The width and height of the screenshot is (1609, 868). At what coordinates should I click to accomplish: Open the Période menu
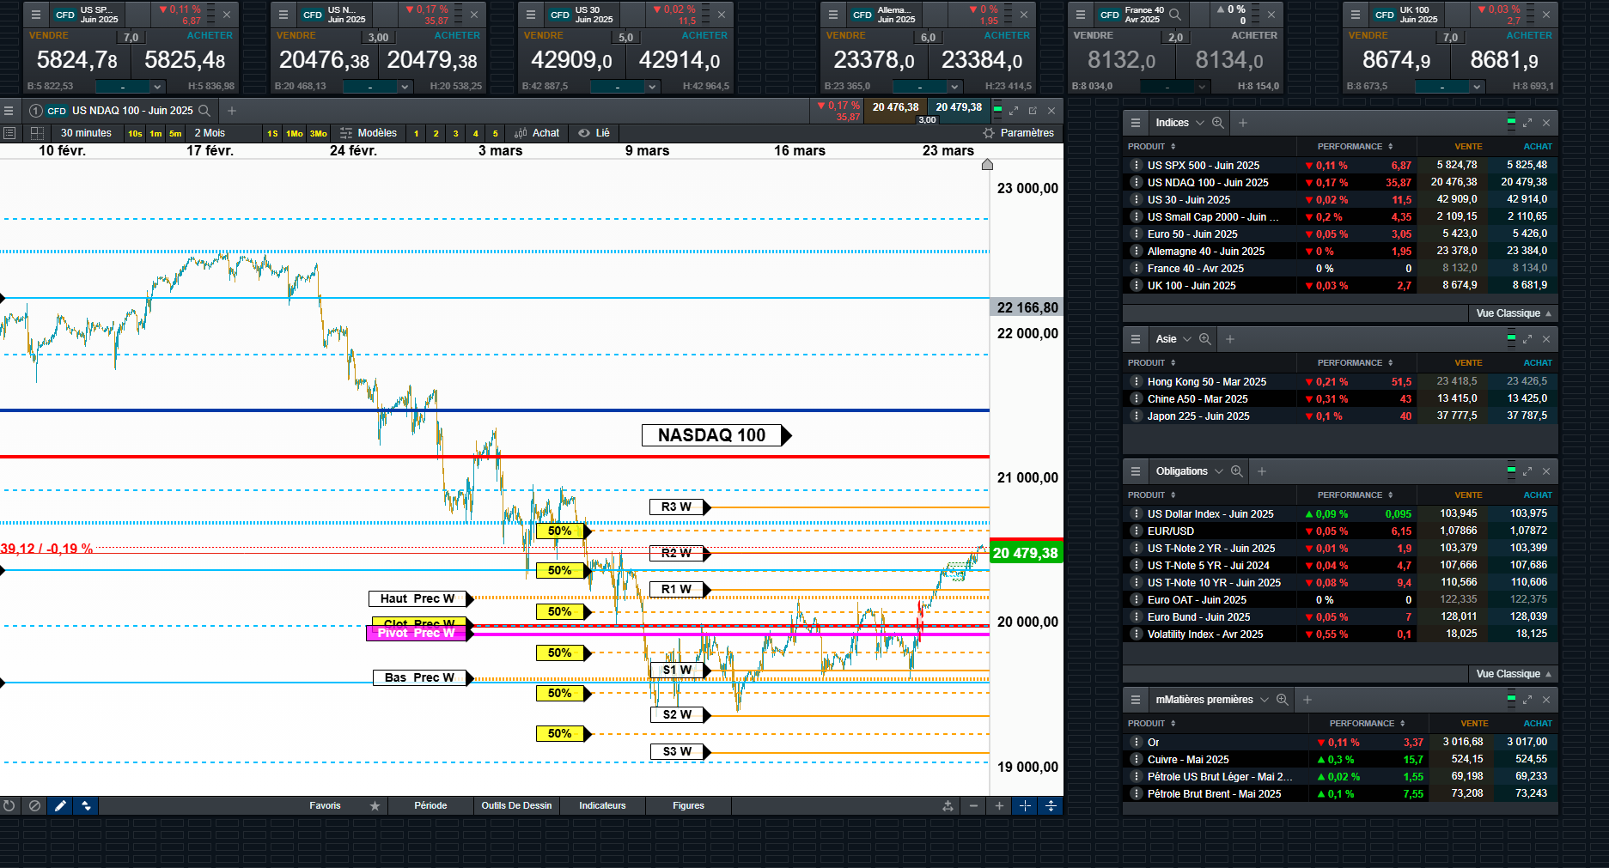430,805
